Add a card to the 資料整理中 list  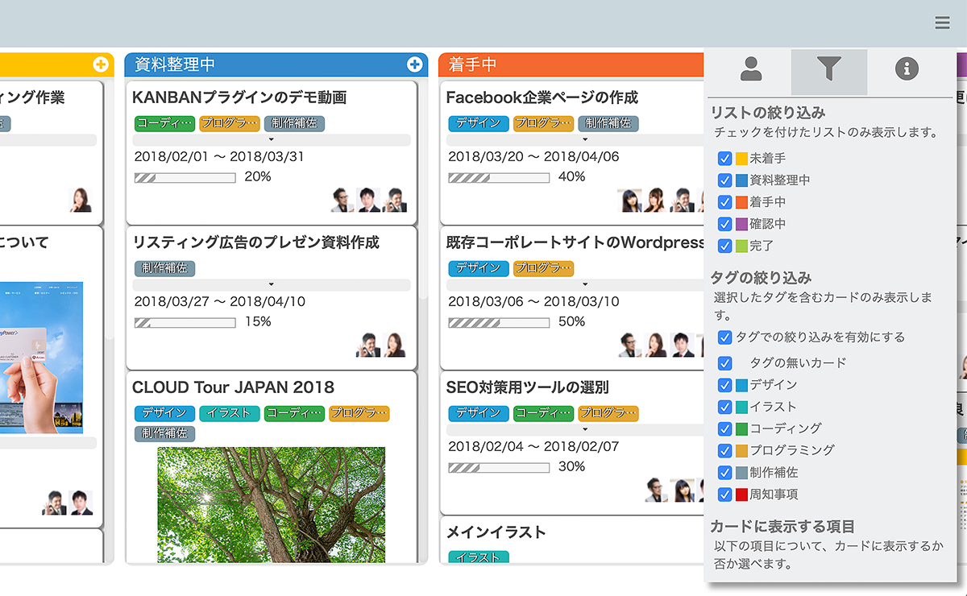pyautogui.click(x=415, y=64)
